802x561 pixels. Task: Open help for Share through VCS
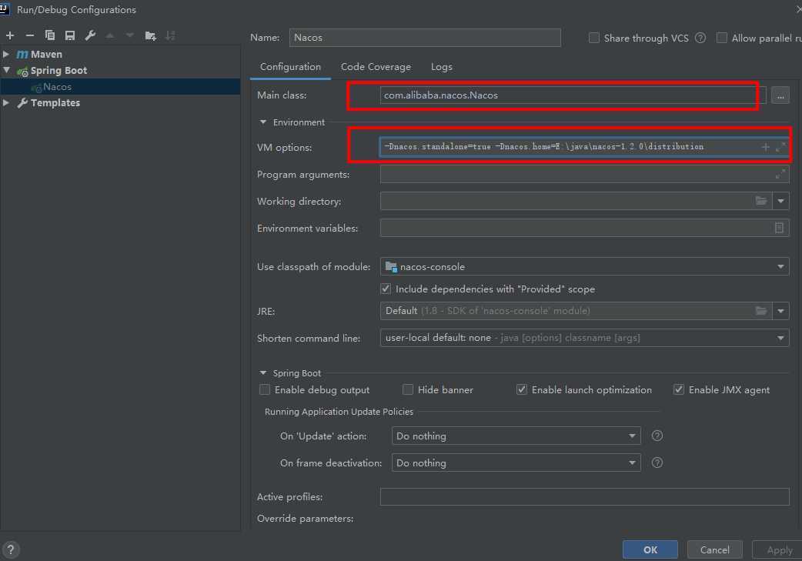coord(700,38)
